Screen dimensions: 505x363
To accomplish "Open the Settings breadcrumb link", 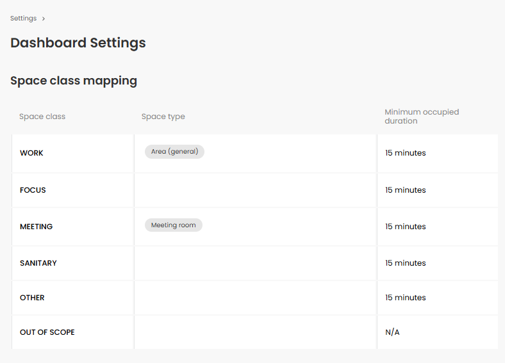I will (x=23, y=19).
